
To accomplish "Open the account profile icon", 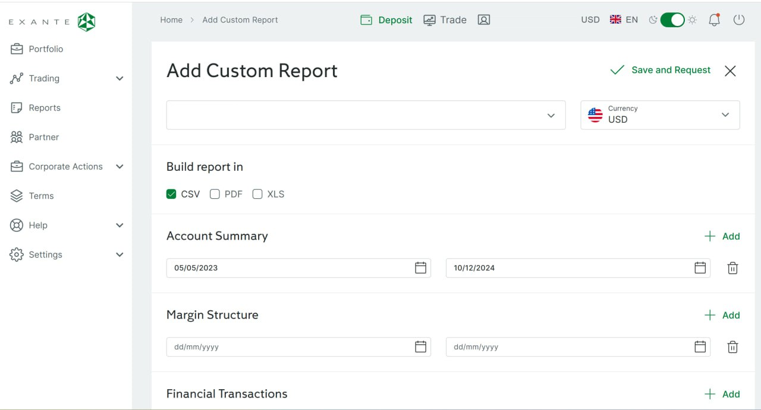I will pos(484,20).
